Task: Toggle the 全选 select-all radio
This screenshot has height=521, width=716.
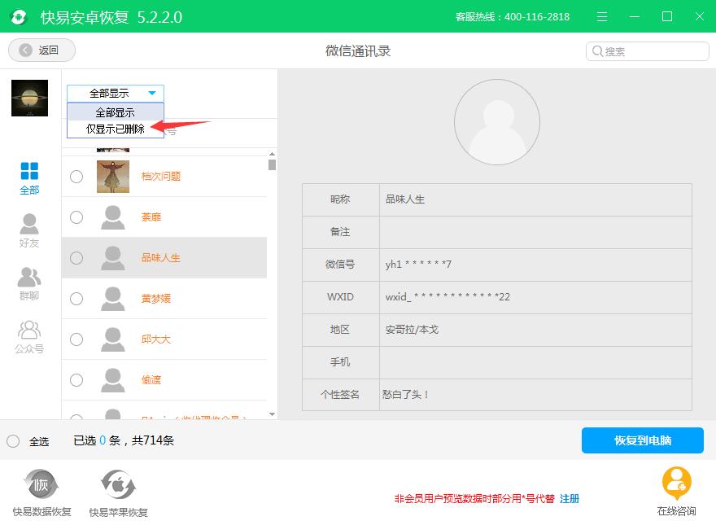Action: [13, 441]
